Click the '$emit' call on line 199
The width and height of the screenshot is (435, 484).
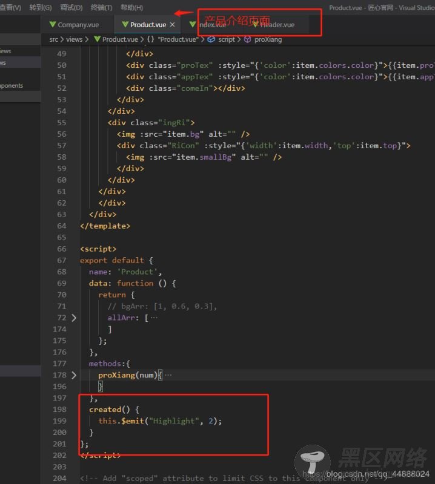[133, 421]
